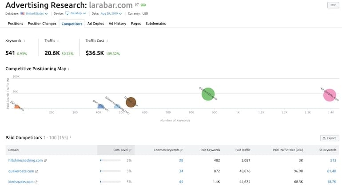Click the Com. Level sort icon
The height and width of the screenshot is (188, 342).
point(130,150)
